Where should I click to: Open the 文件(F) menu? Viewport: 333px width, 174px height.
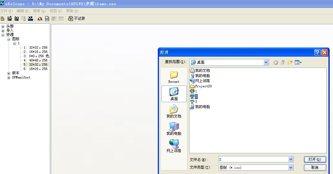click(6, 11)
